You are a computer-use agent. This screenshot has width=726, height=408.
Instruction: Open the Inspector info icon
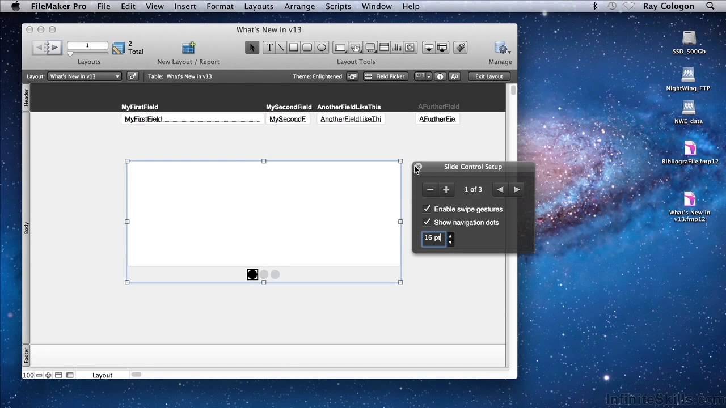coord(440,76)
